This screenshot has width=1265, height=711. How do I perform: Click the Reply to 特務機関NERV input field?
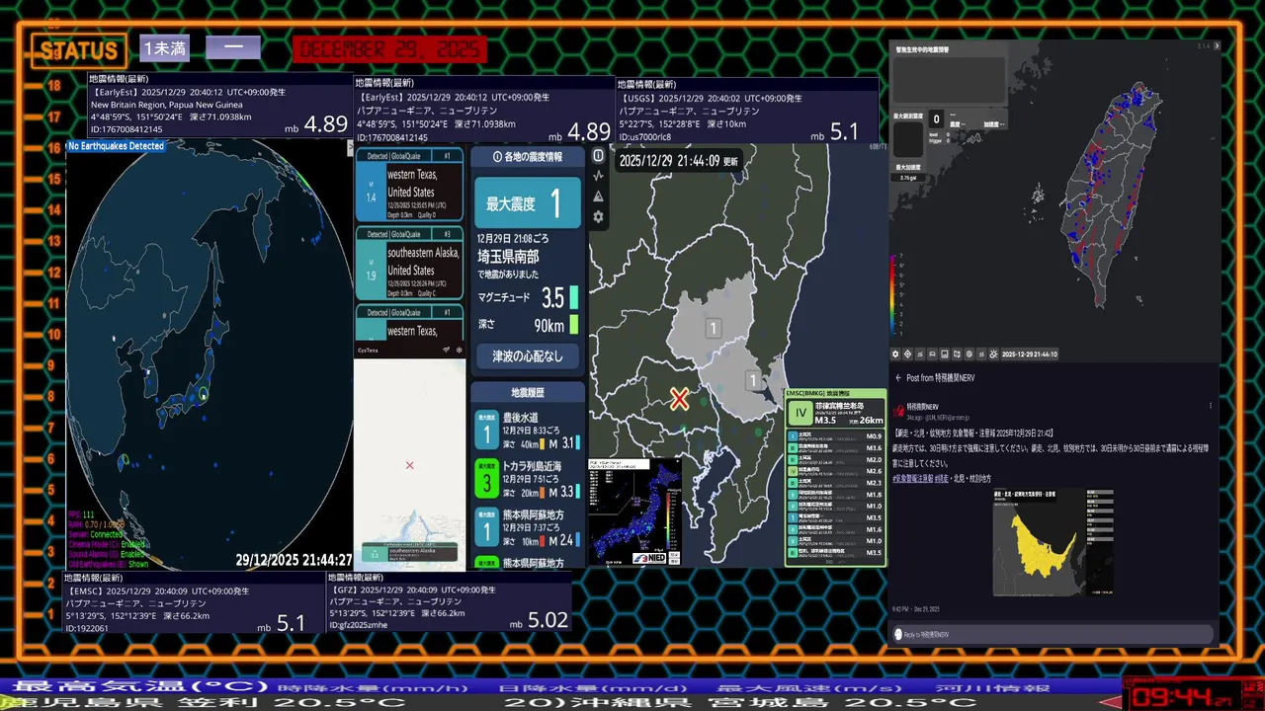tap(1053, 634)
